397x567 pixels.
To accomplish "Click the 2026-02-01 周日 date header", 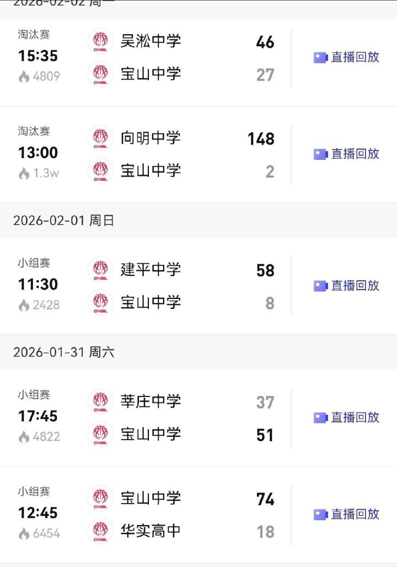I will click(x=63, y=221).
